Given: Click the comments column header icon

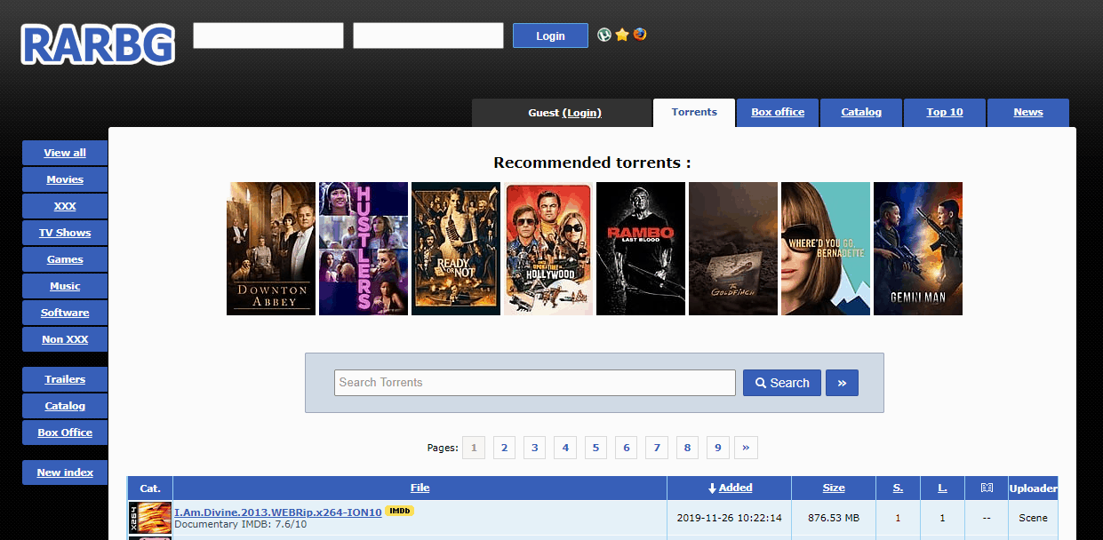Looking at the screenshot, I should (987, 488).
